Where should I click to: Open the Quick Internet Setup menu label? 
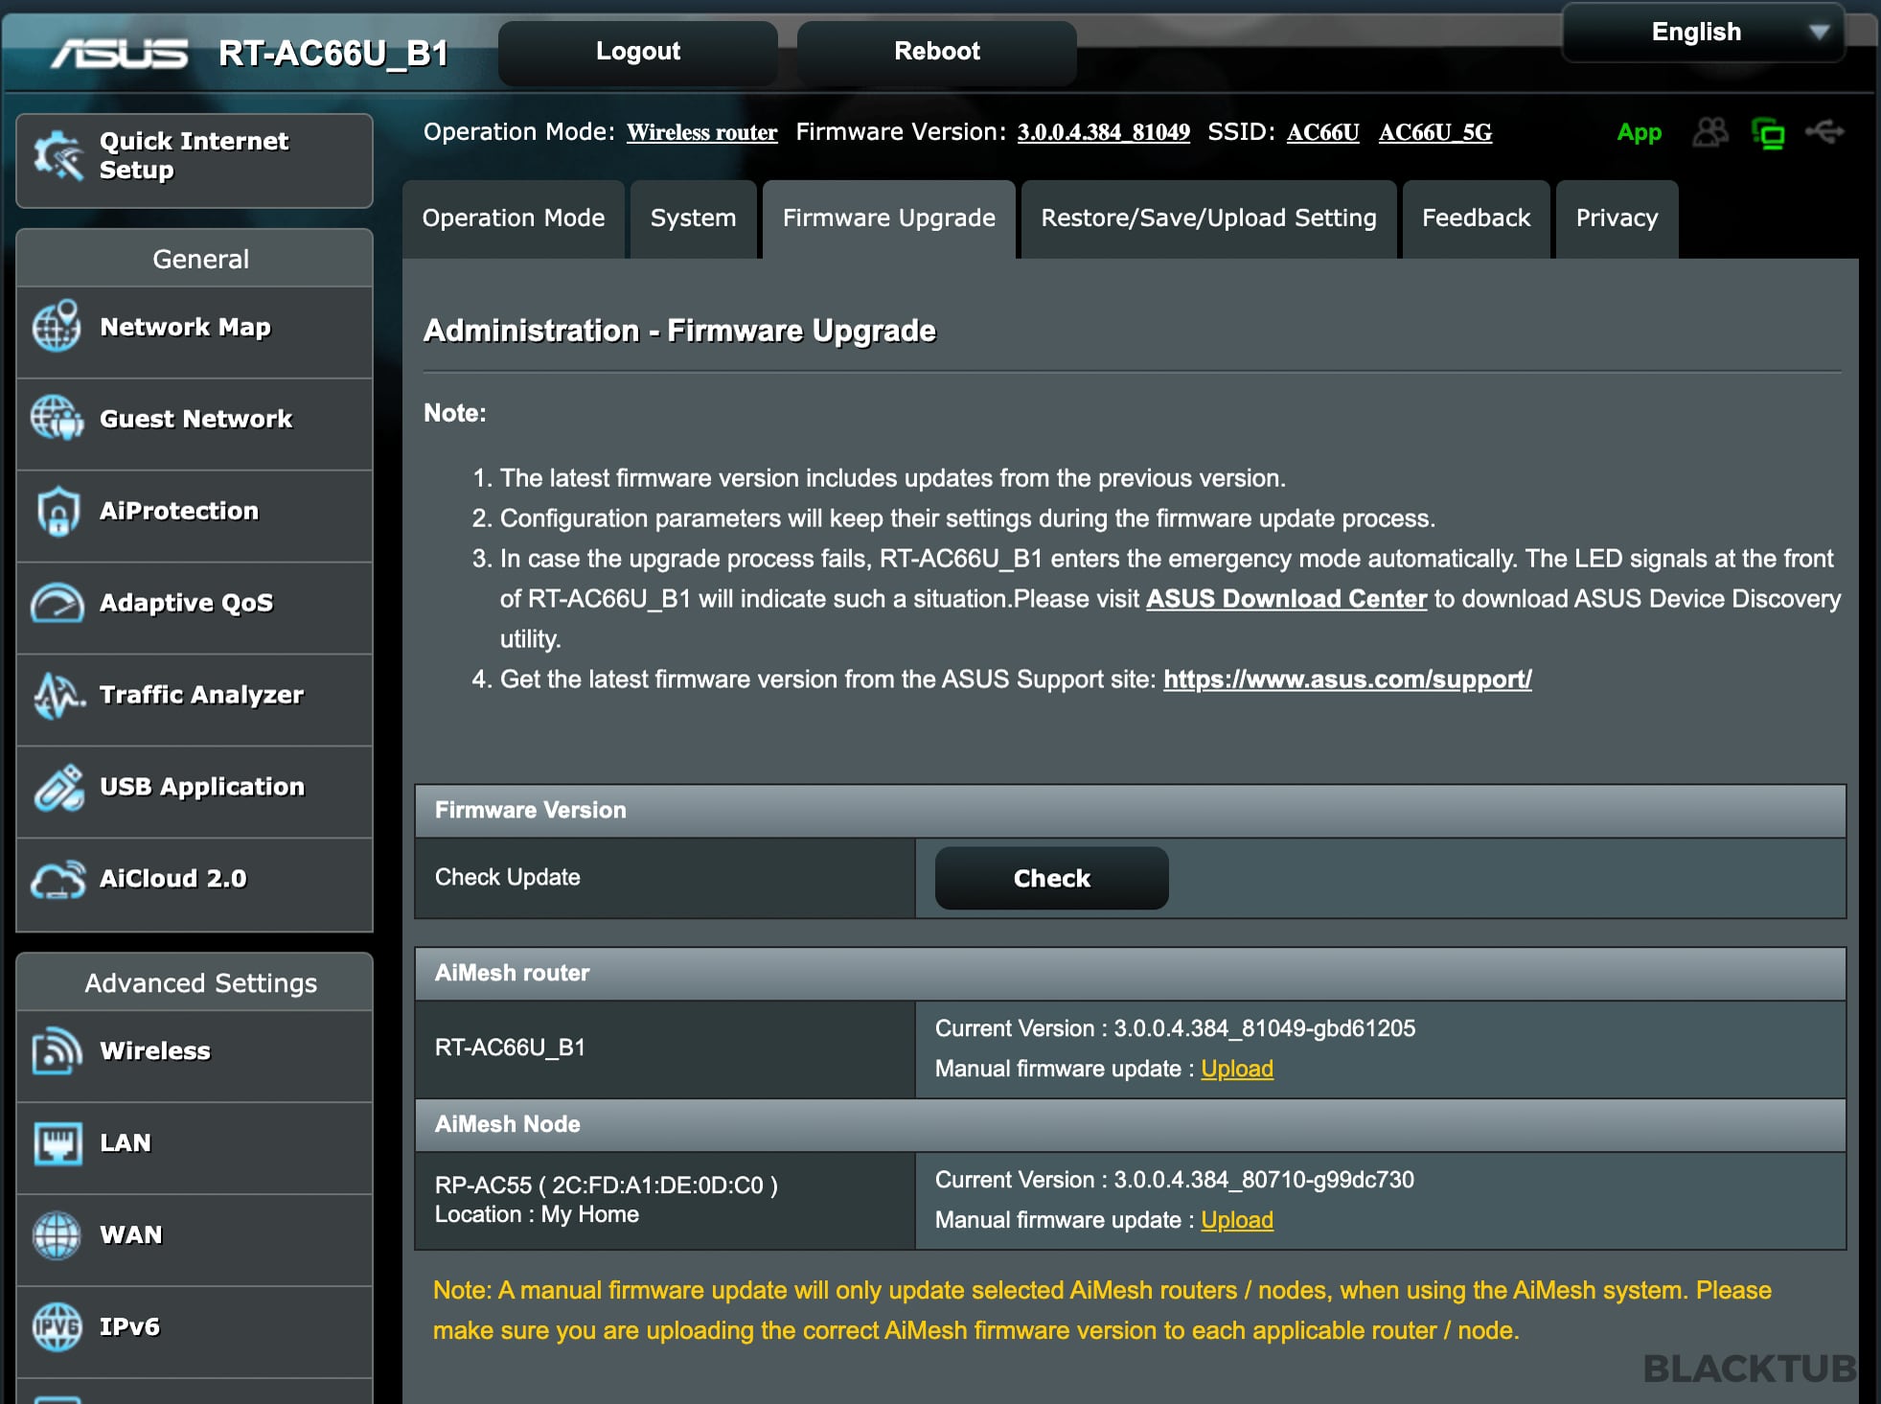pos(194,155)
